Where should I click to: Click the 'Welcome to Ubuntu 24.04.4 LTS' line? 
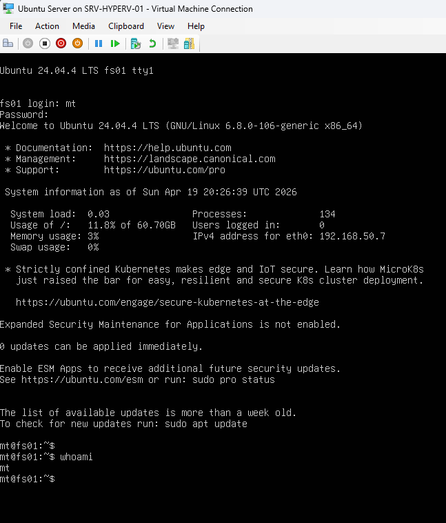181,126
